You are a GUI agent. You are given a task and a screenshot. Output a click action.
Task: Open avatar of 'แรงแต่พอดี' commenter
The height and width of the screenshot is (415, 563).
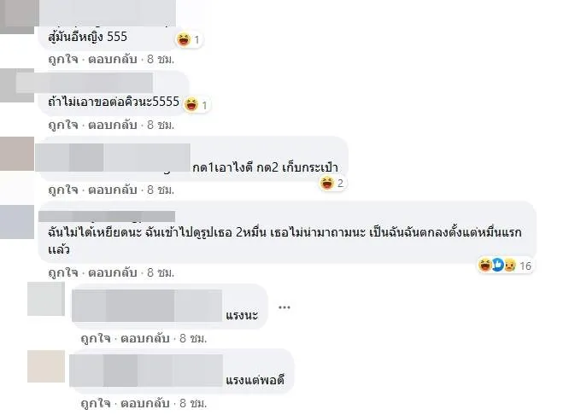pyautogui.click(x=46, y=366)
